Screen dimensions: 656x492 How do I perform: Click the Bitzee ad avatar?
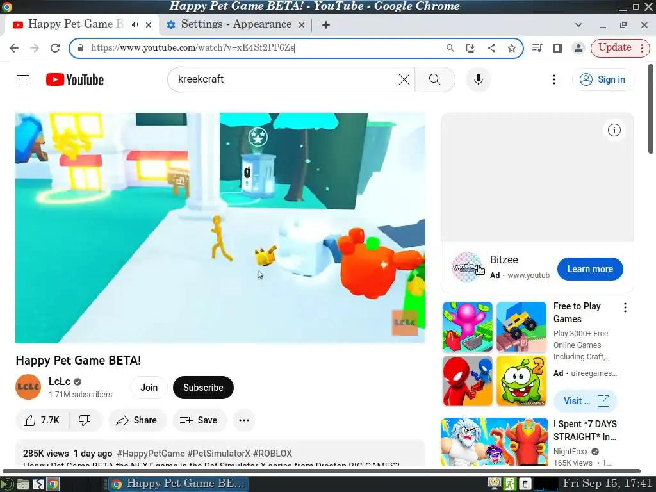click(x=467, y=267)
